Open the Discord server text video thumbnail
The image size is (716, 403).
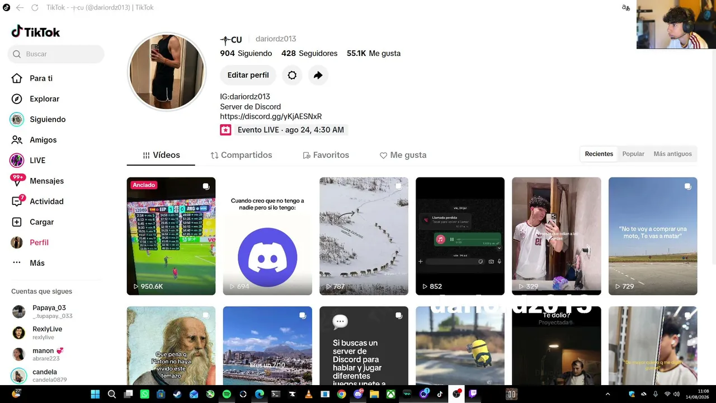364,346
